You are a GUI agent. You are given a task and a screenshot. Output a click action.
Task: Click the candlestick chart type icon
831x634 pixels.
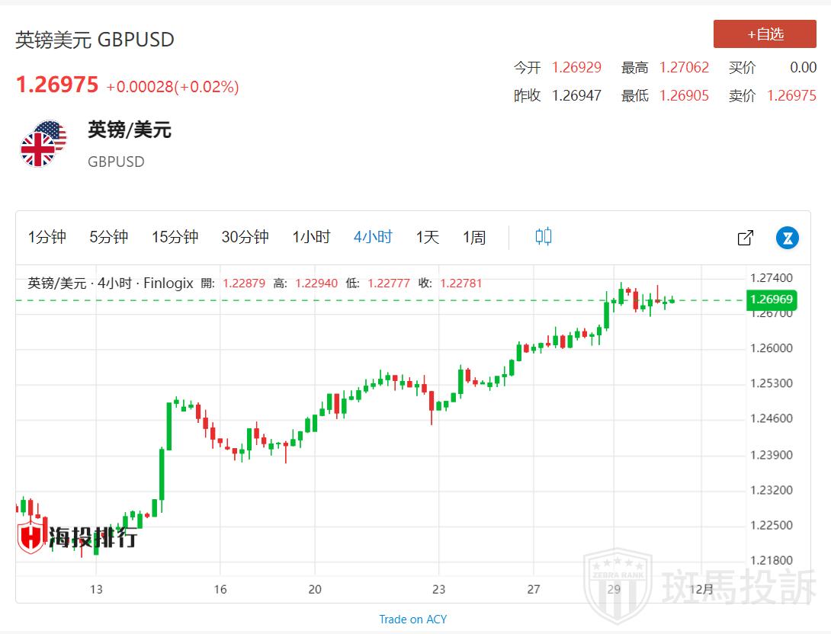[x=543, y=237]
